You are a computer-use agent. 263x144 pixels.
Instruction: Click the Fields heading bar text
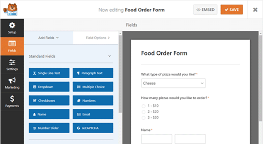coord(131,25)
